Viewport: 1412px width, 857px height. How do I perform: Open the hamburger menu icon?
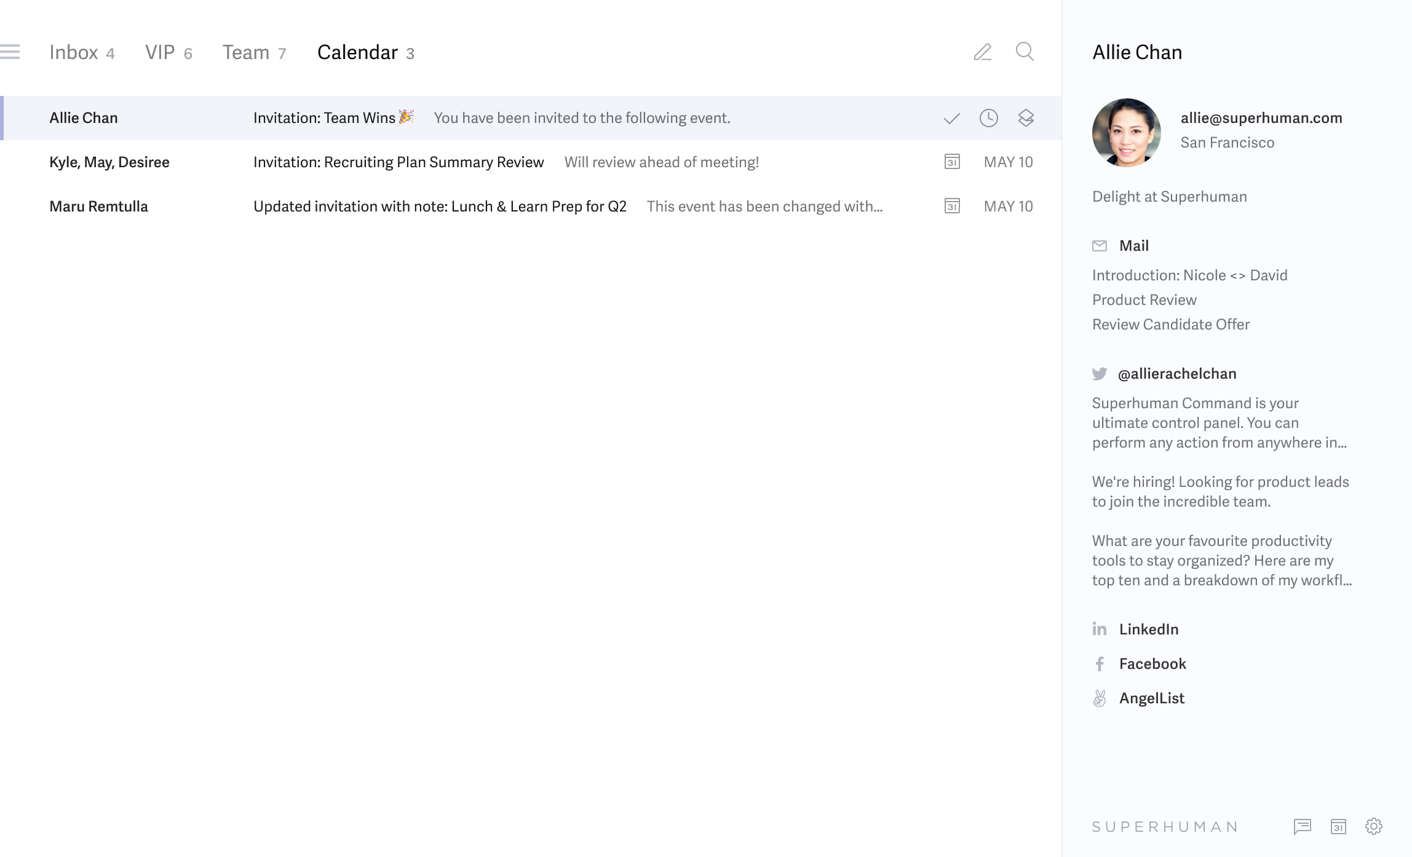[x=10, y=52]
